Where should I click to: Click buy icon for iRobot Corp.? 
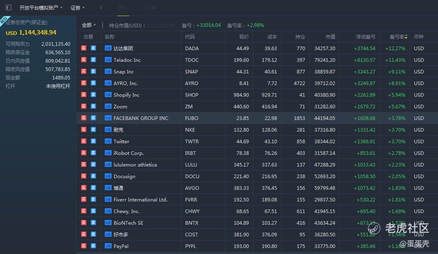[x=84, y=152]
